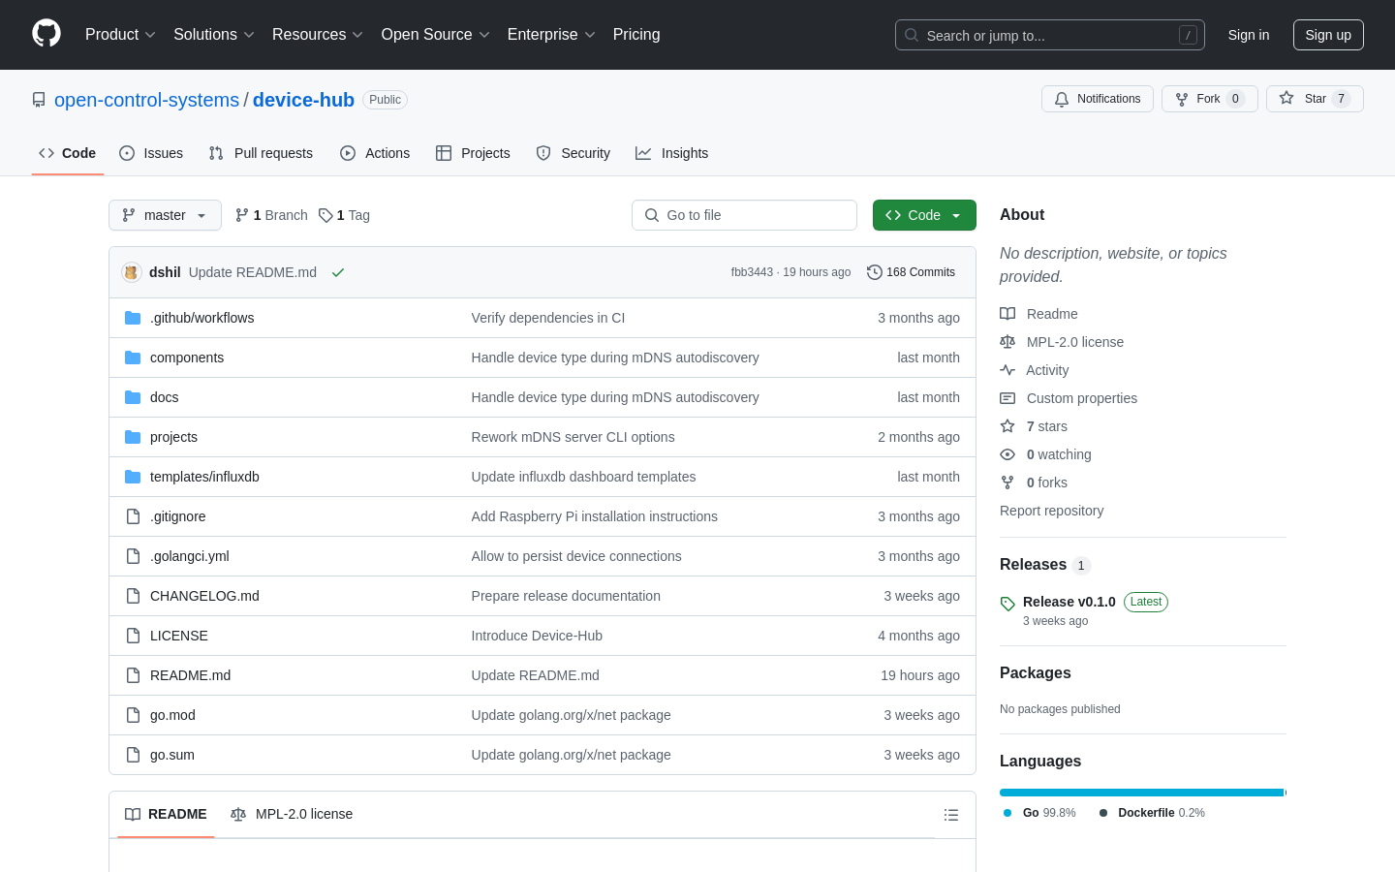The image size is (1395, 872).
Task: View the Insights tab
Action: click(x=672, y=153)
